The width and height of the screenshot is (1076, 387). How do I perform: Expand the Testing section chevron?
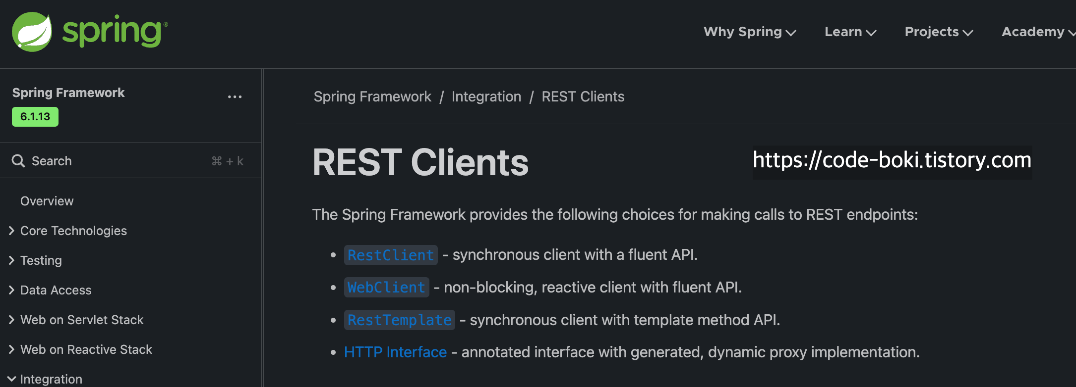(11, 260)
